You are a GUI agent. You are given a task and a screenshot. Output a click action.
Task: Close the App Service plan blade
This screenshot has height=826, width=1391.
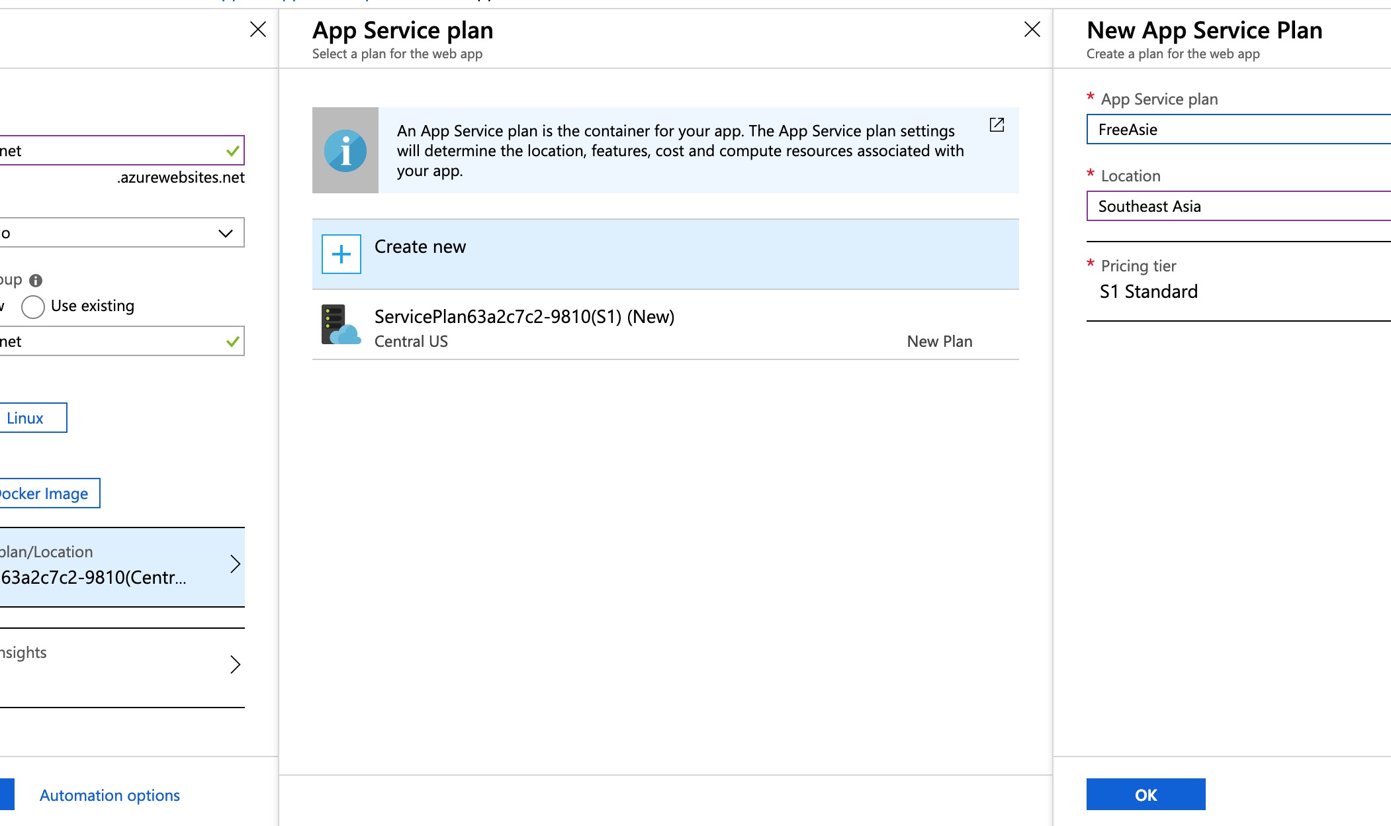[x=1032, y=29]
